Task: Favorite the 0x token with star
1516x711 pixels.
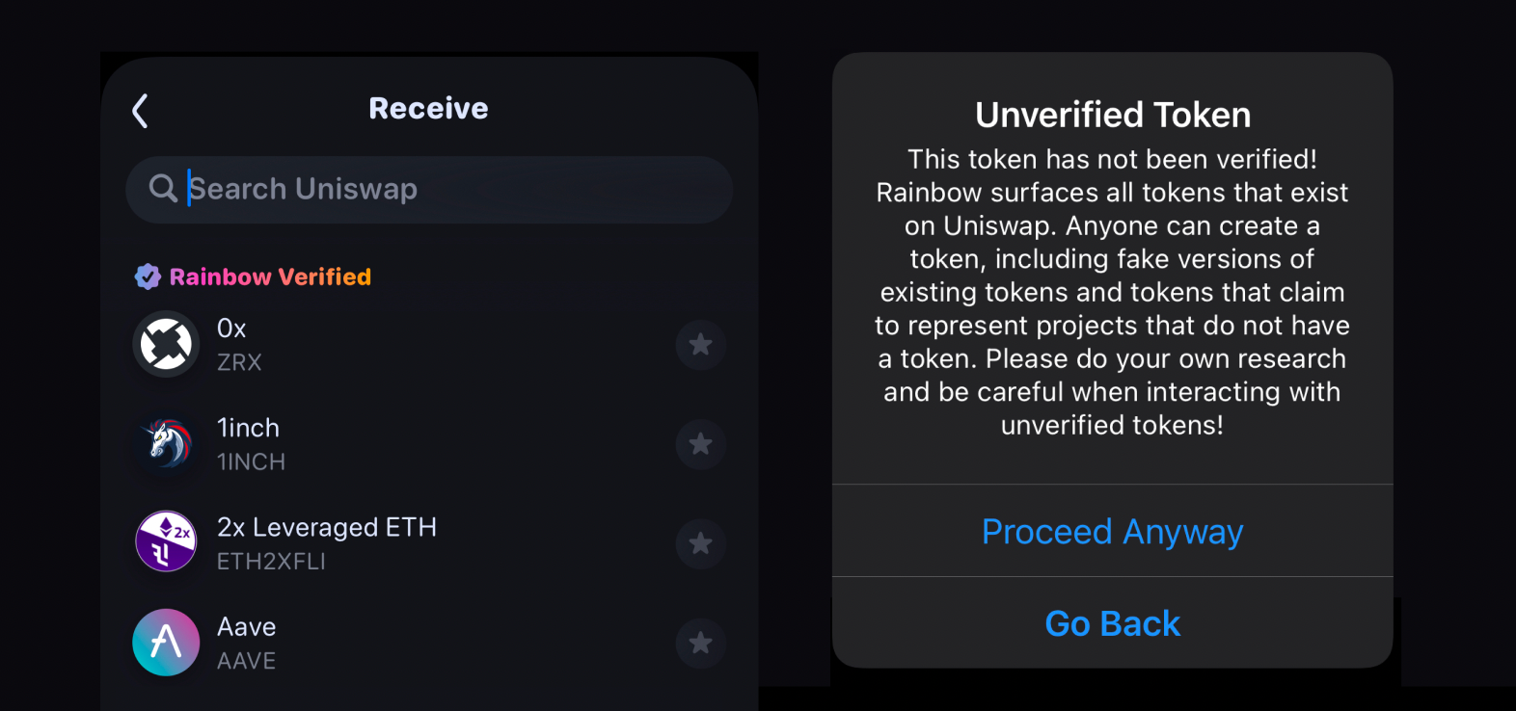Action: click(x=700, y=345)
